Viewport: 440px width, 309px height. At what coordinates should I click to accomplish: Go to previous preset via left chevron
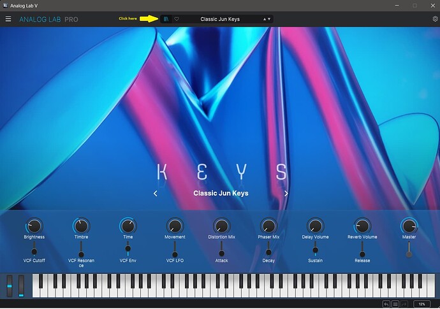(x=156, y=194)
